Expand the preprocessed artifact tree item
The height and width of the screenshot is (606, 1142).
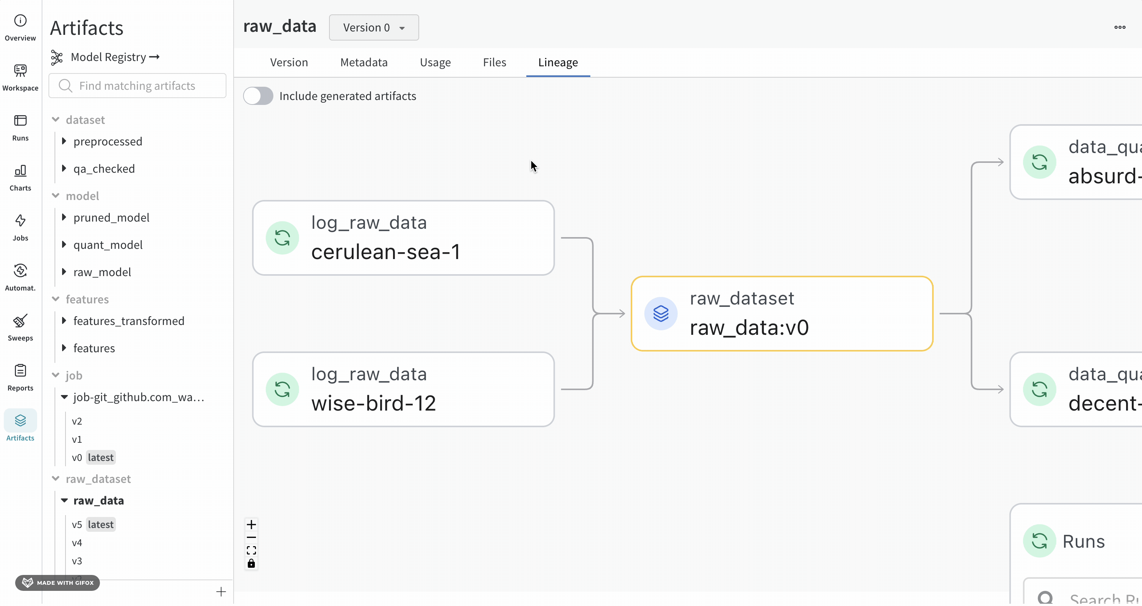pos(64,141)
